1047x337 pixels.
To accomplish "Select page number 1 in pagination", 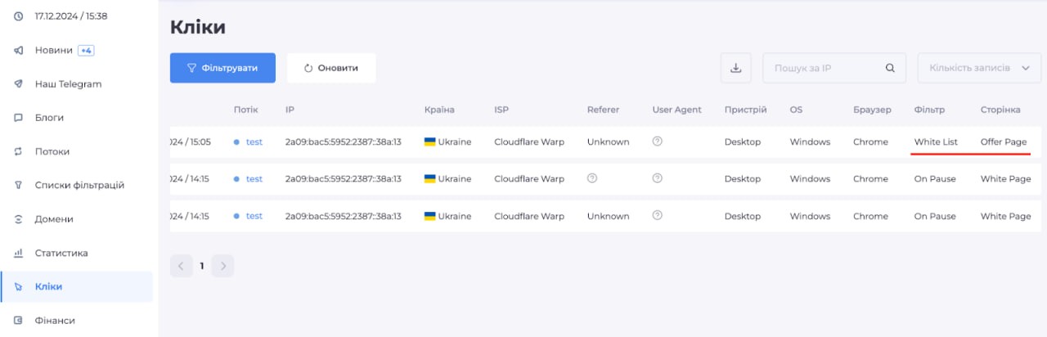I will 202,266.
